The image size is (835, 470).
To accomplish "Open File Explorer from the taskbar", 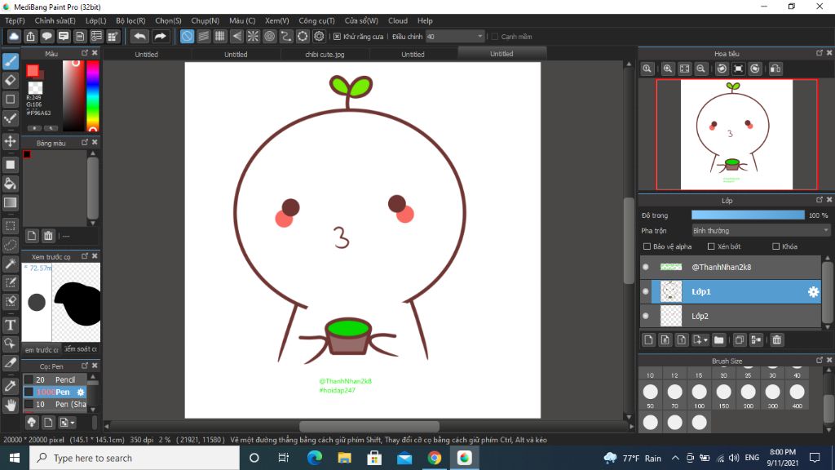I will point(345,458).
